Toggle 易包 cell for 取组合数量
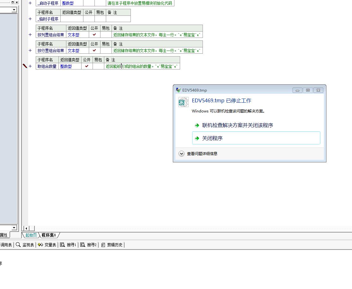This screenshot has height=289, width=352. coord(98,66)
